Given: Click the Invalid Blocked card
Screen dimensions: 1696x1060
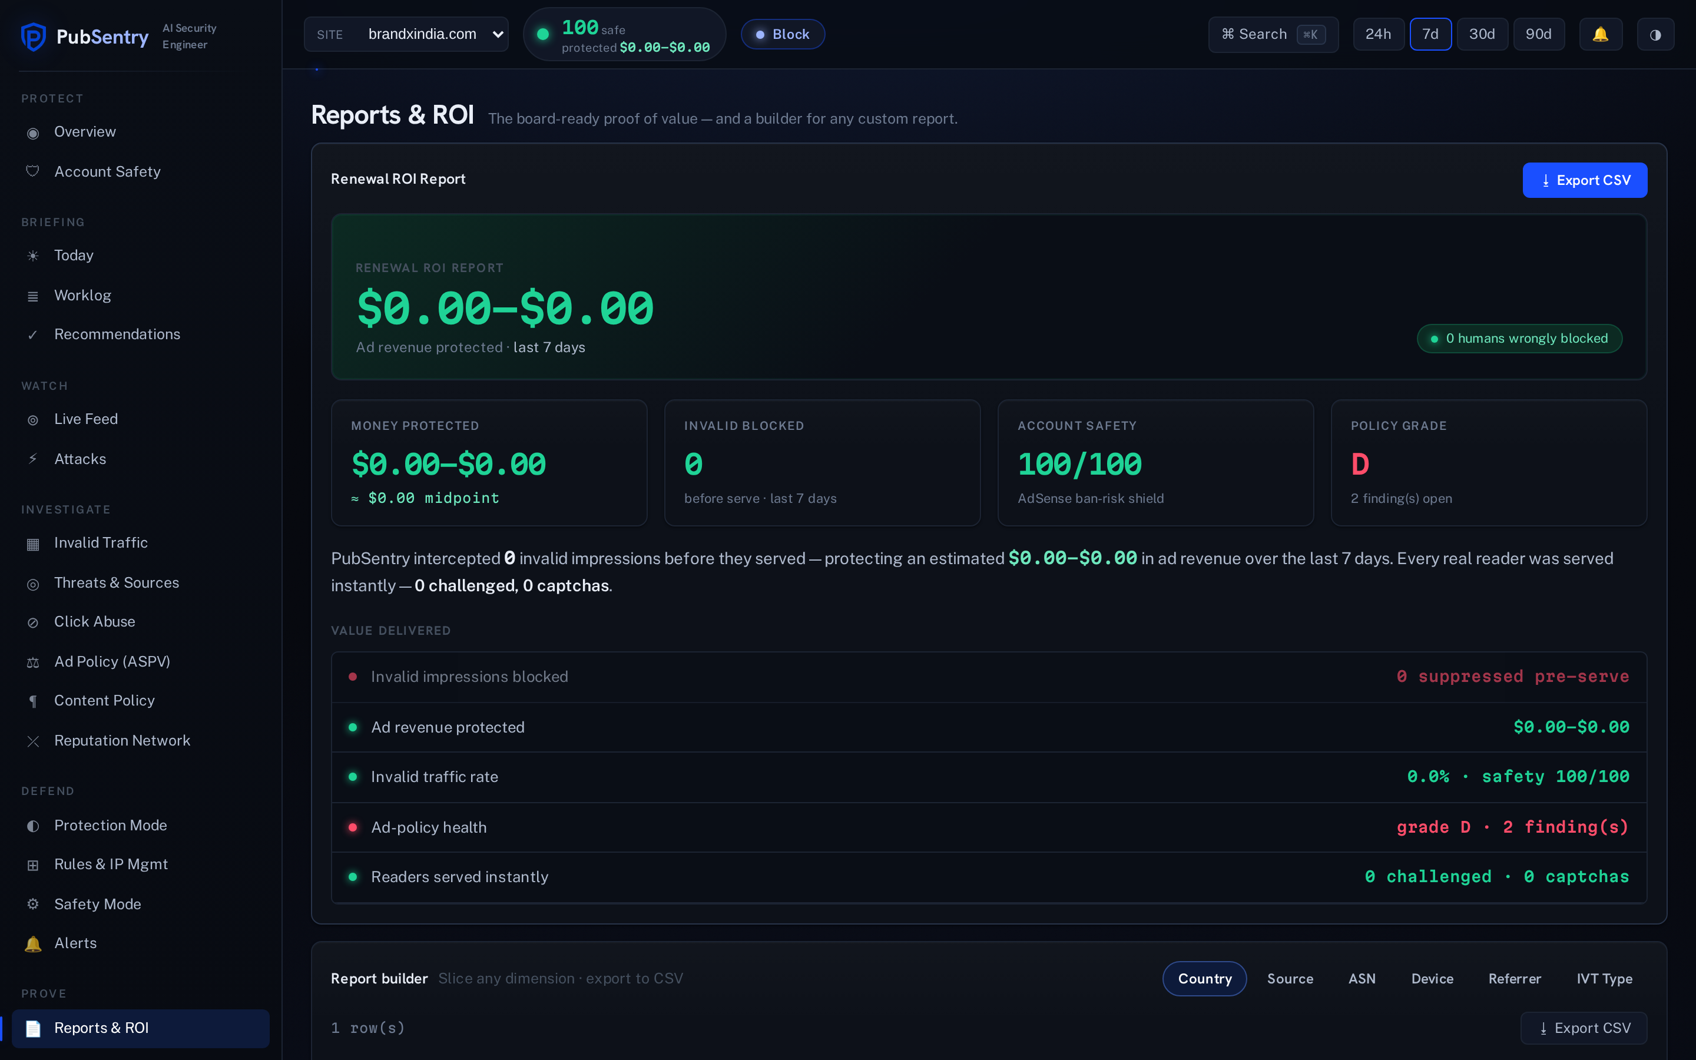Looking at the screenshot, I should coord(823,463).
